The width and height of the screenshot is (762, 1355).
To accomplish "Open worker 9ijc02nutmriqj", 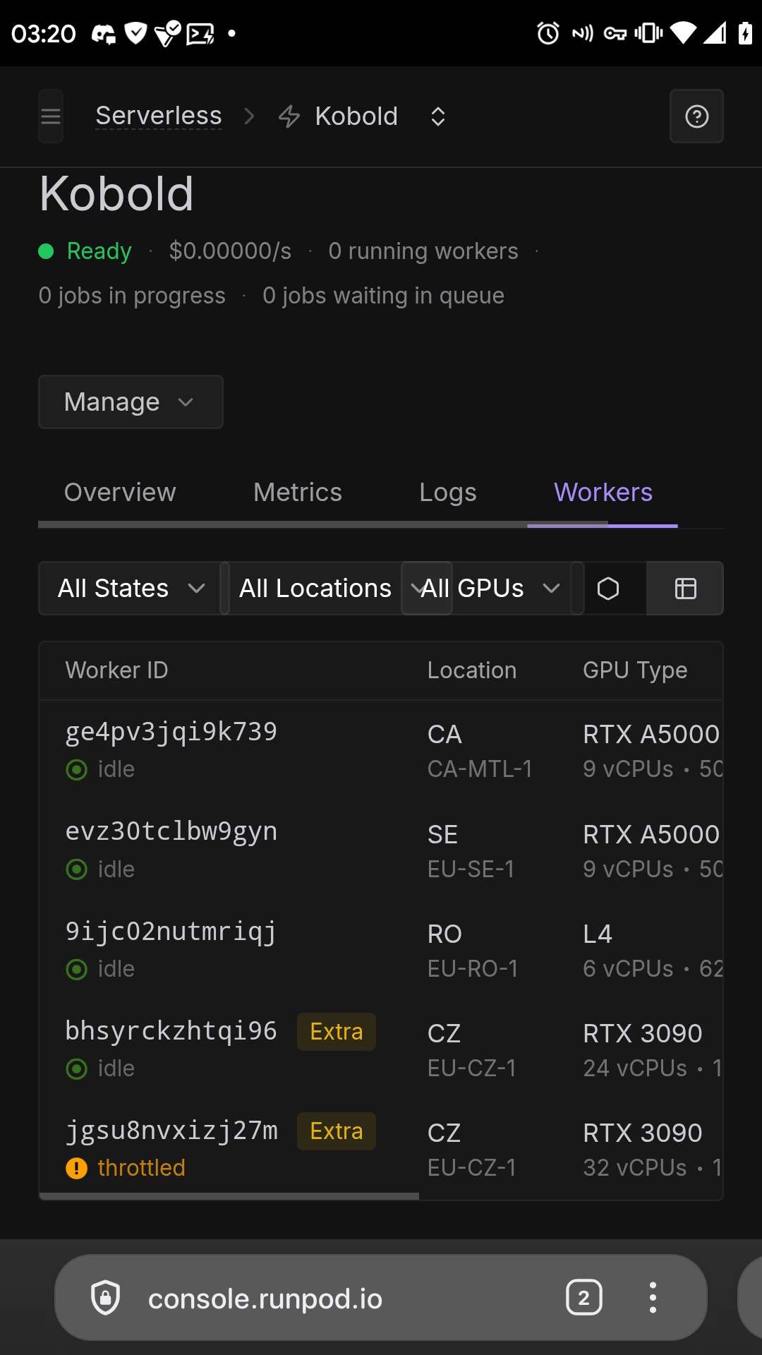I will (x=171, y=932).
